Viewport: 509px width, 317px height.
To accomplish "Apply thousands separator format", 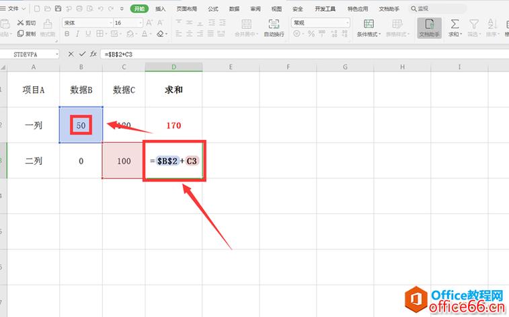I will tap(322, 34).
